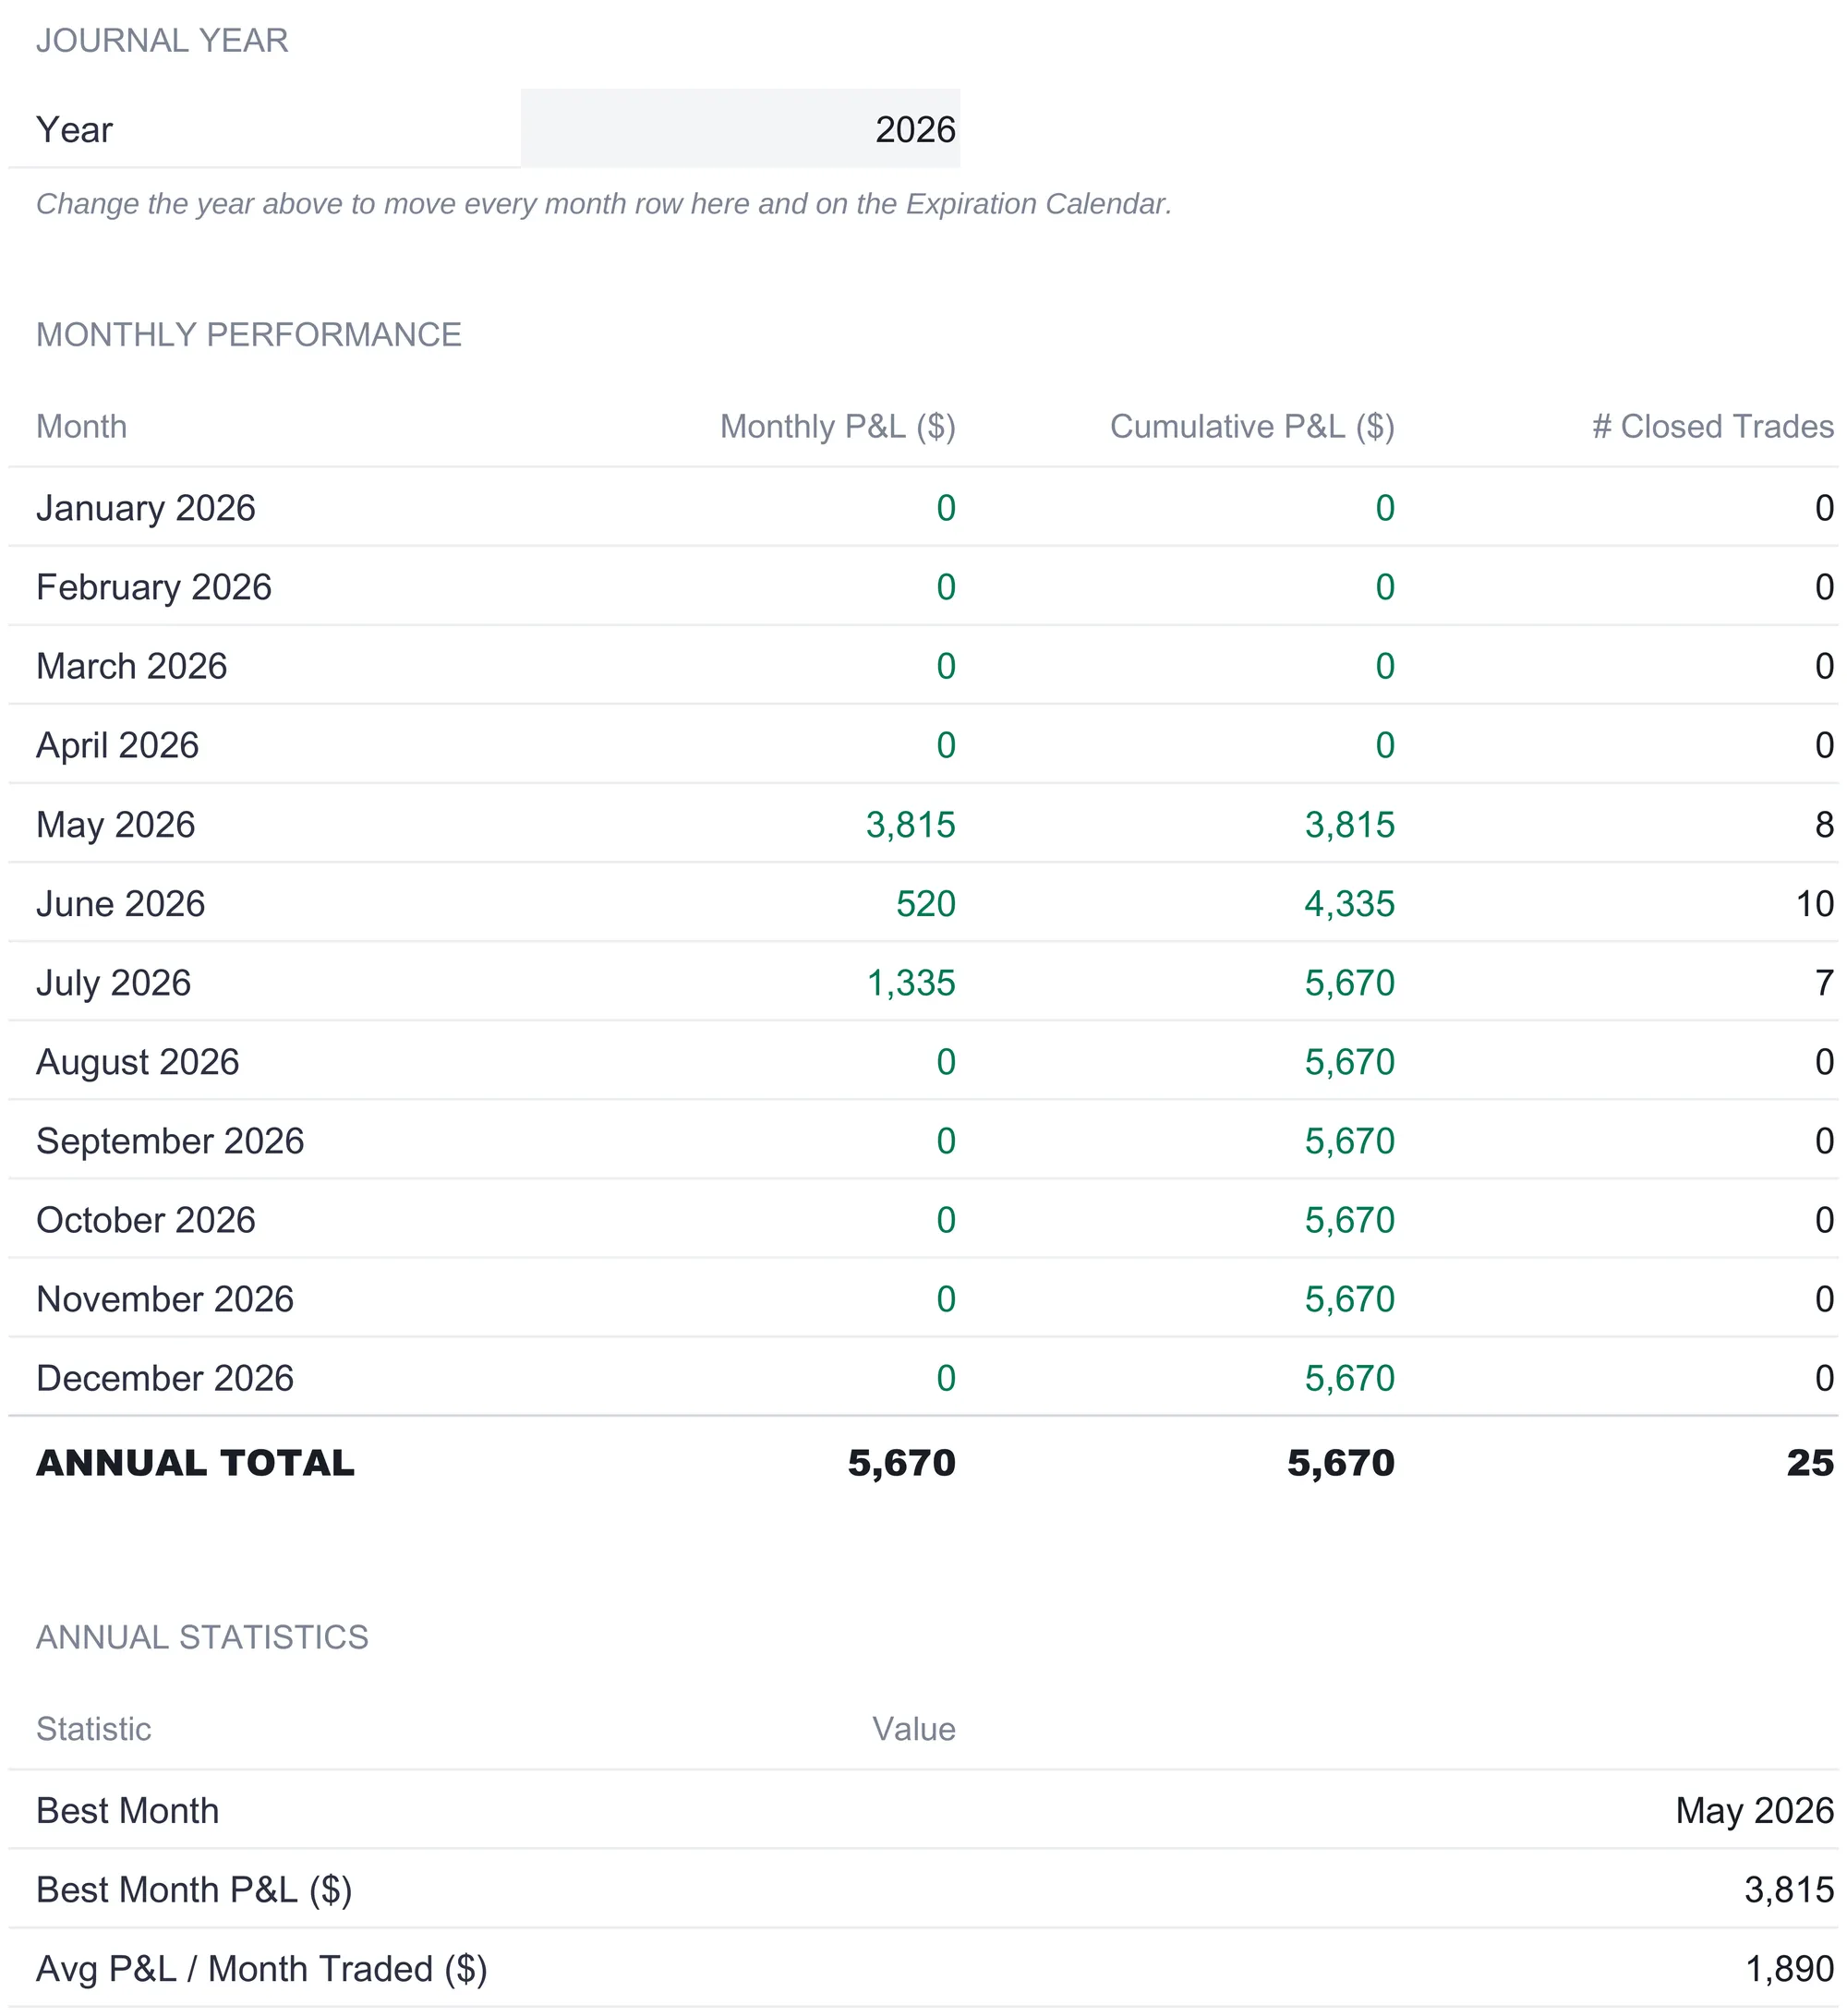Click the July closed trades count 7

pyautogui.click(x=1824, y=983)
